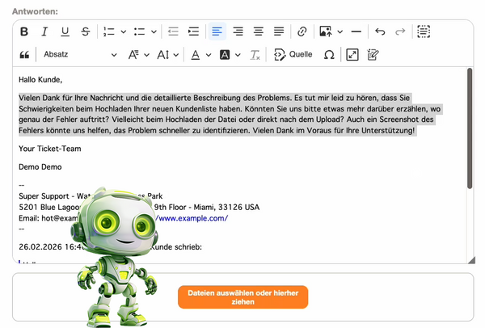This screenshot has height=328, width=485.
Task: Insert a horizontal line
Action: 356,32
